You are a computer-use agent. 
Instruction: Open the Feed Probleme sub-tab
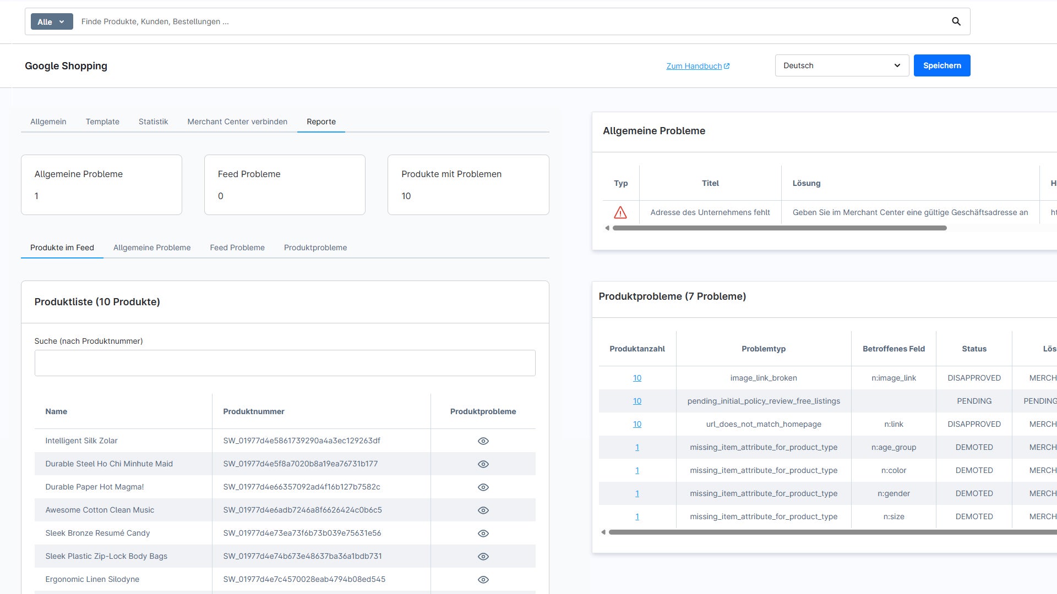coord(237,248)
